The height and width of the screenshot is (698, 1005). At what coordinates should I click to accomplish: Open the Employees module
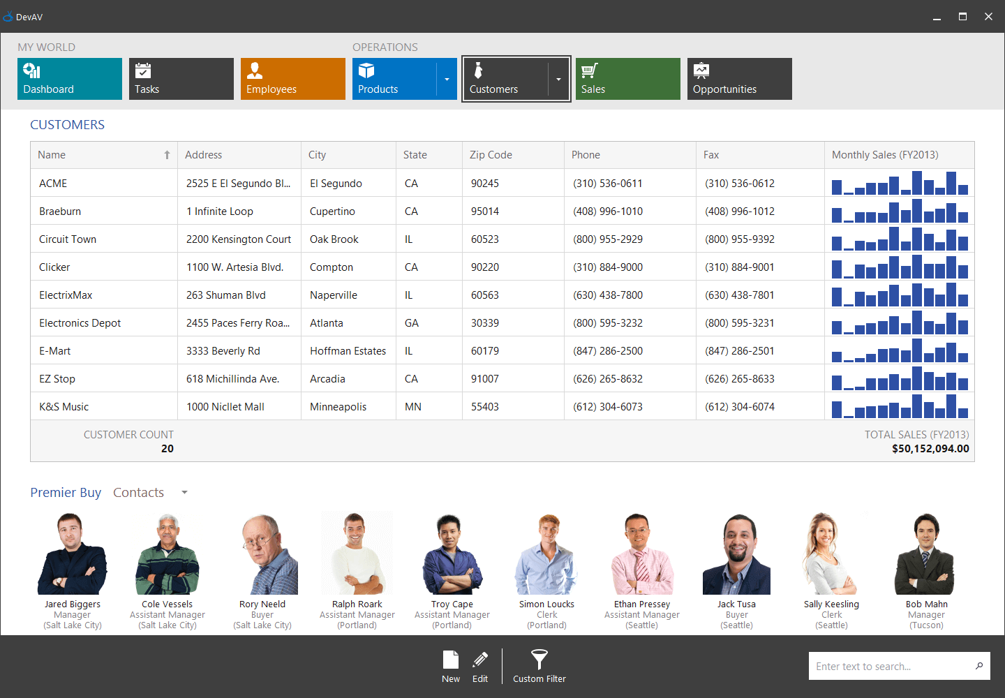[x=292, y=79]
